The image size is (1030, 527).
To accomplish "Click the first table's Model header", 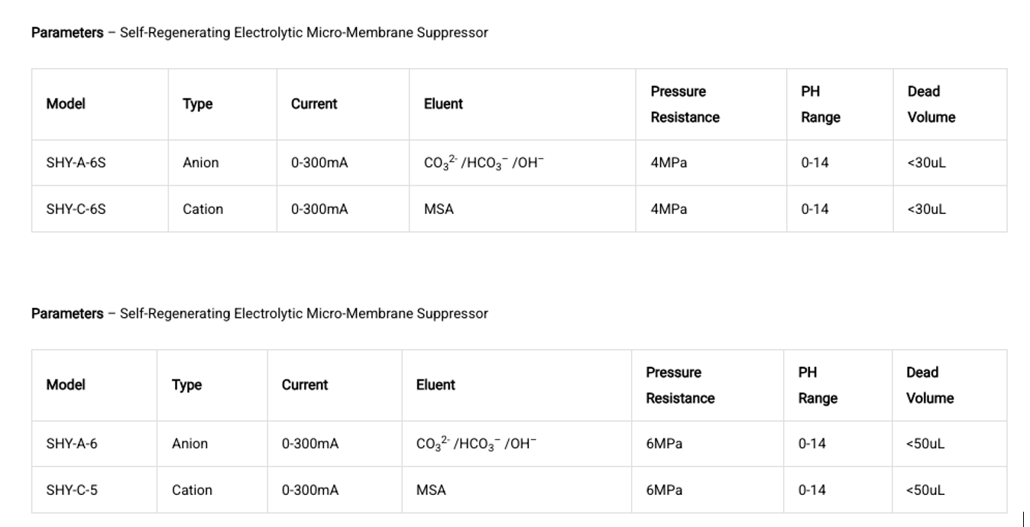I will (66, 104).
